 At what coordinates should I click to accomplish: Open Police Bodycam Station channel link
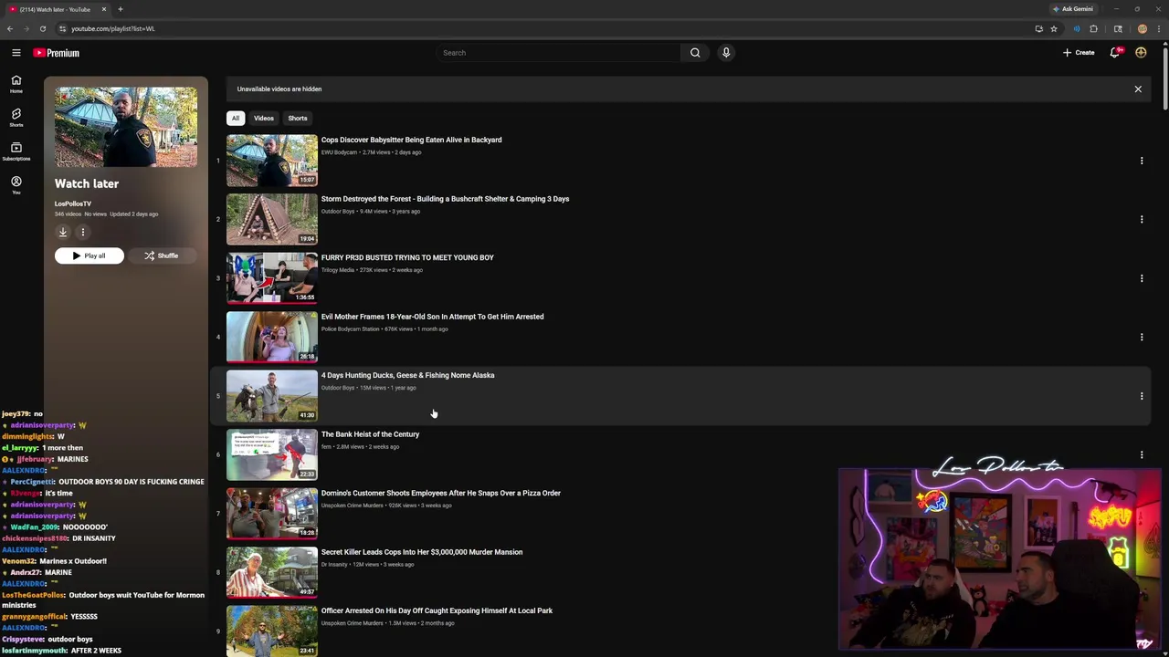pyautogui.click(x=350, y=328)
